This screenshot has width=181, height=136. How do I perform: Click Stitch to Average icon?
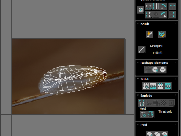[x=153, y=86]
